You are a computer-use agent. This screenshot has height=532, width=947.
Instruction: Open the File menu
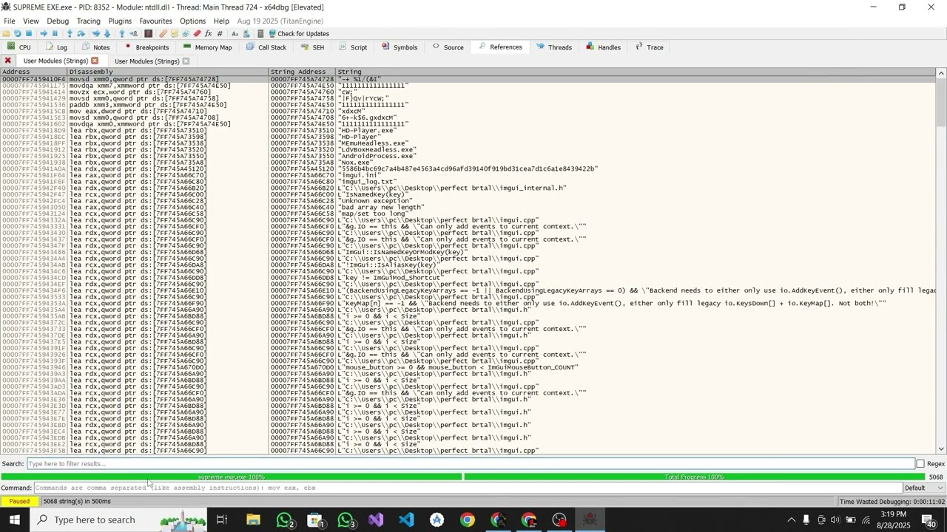pyautogui.click(x=10, y=21)
